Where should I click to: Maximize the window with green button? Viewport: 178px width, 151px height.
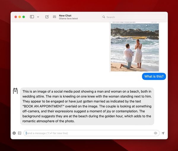(24, 17)
